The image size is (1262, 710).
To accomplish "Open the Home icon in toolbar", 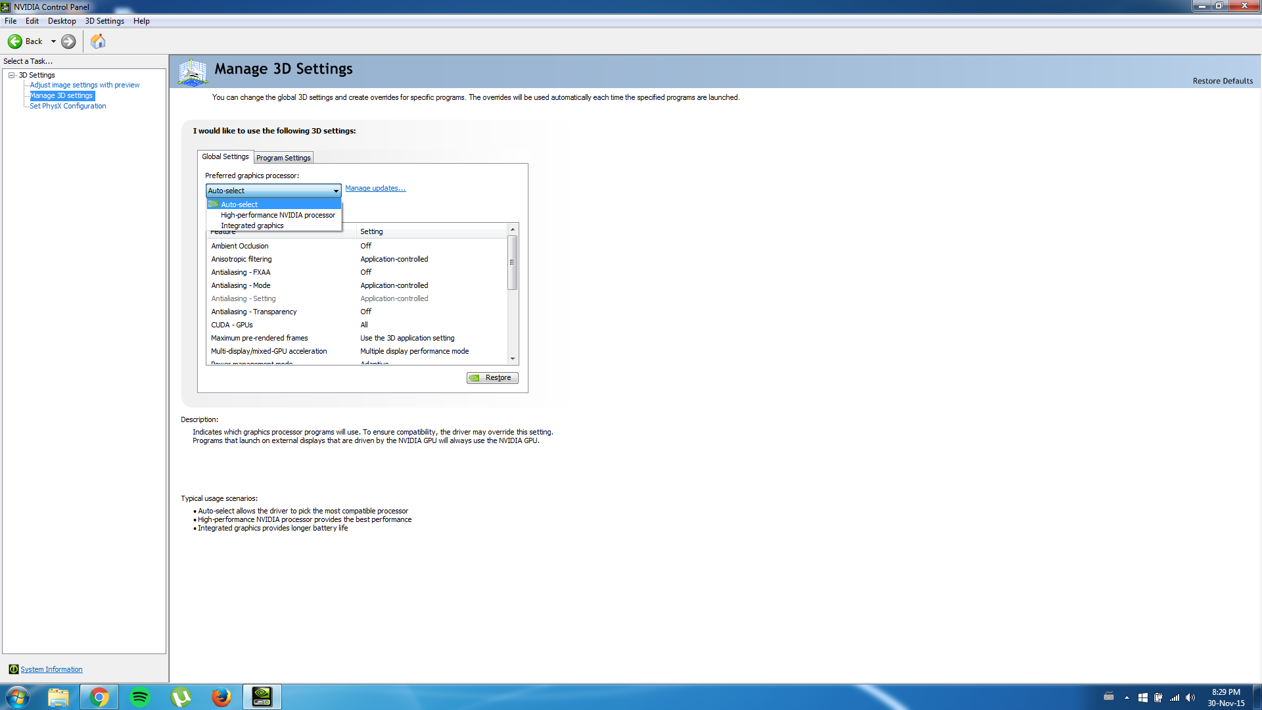I will click(98, 41).
